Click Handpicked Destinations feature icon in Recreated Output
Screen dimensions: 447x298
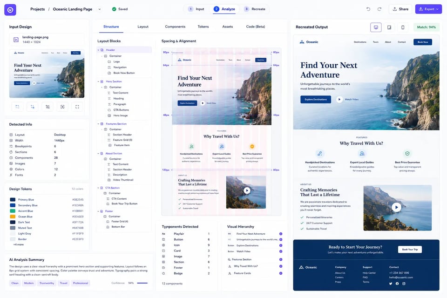click(320, 153)
